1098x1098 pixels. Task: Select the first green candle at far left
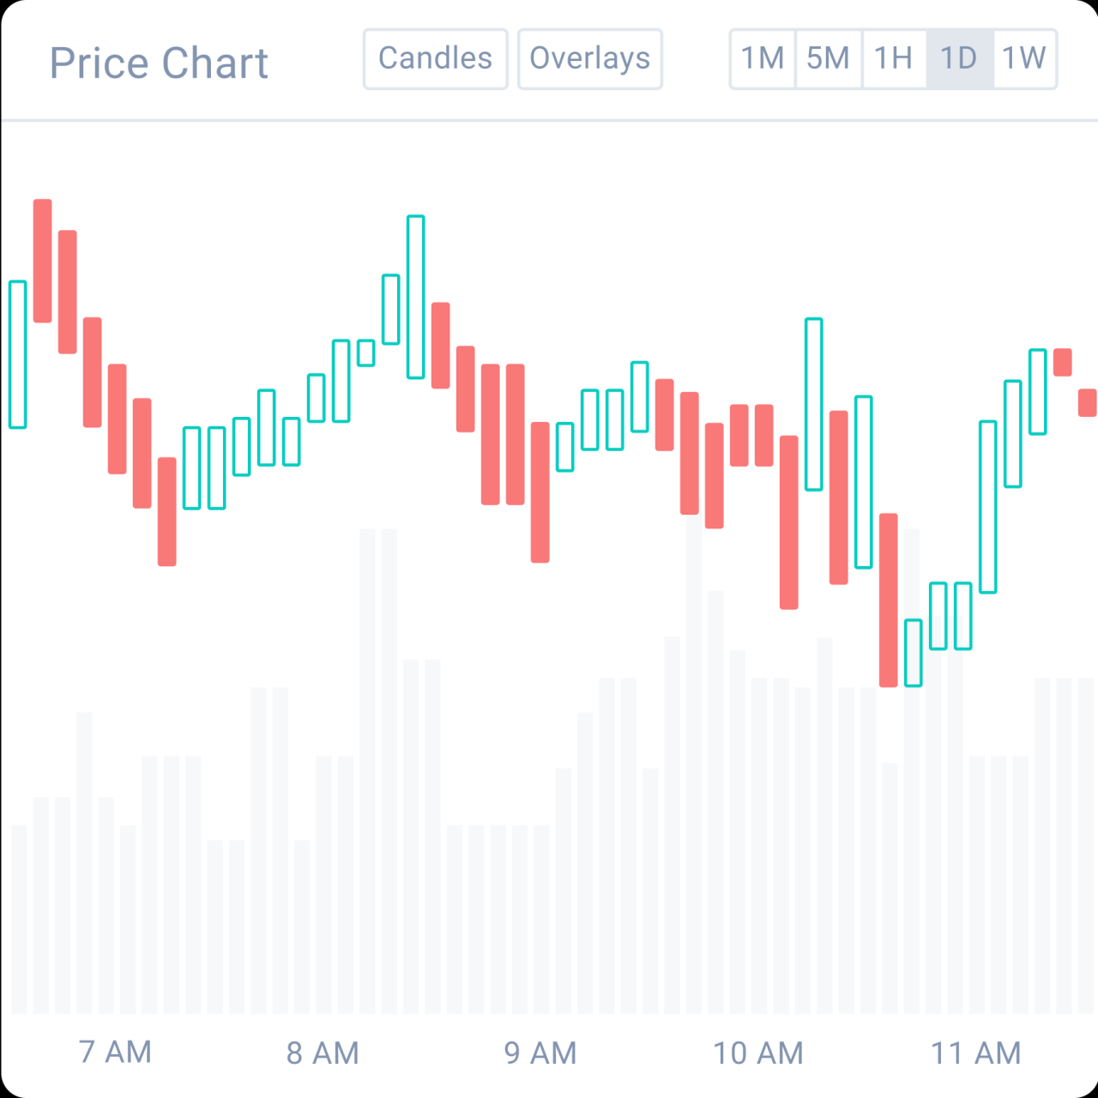[18, 352]
